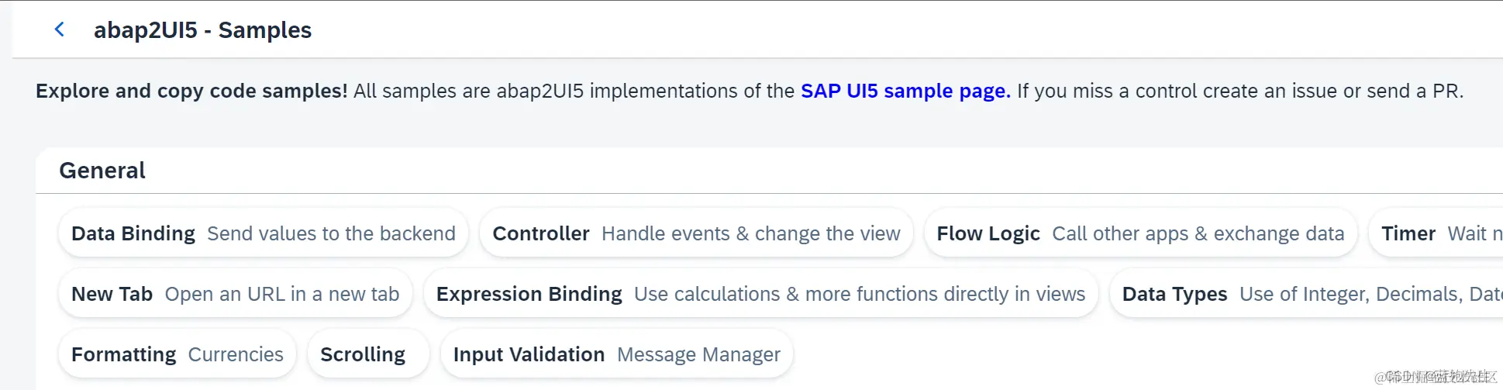
Task: Click the General section header
Action: coord(102,171)
